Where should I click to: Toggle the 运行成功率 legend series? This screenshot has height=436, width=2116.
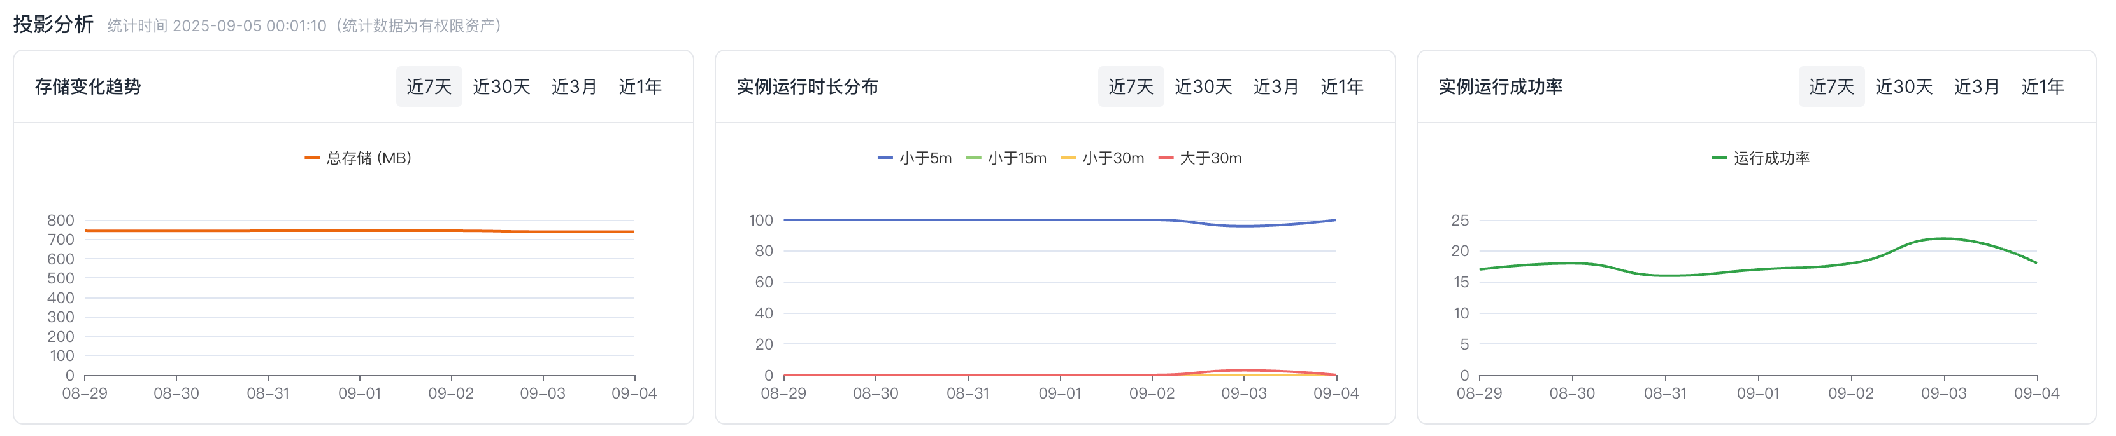[1761, 158]
